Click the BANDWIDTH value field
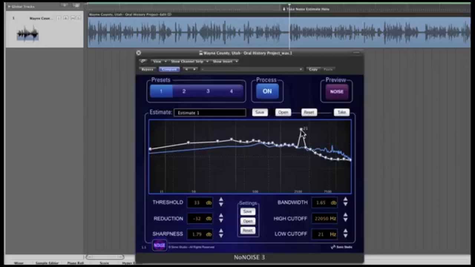This screenshot has height=267, width=475. coord(325,202)
